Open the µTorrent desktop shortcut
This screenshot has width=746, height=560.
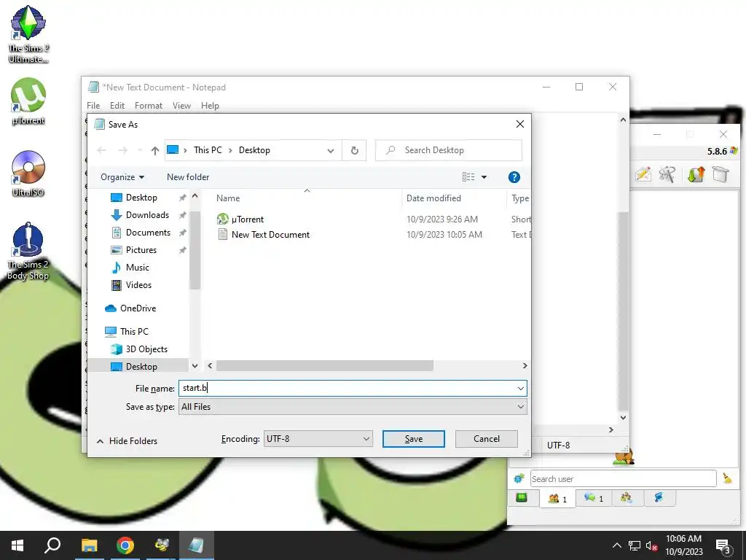click(28, 101)
